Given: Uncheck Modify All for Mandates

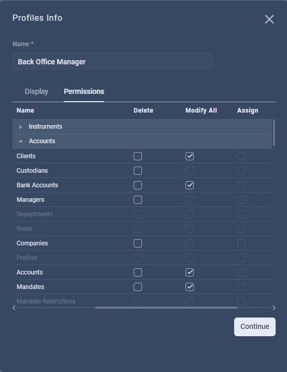Looking at the screenshot, I should pos(190,287).
